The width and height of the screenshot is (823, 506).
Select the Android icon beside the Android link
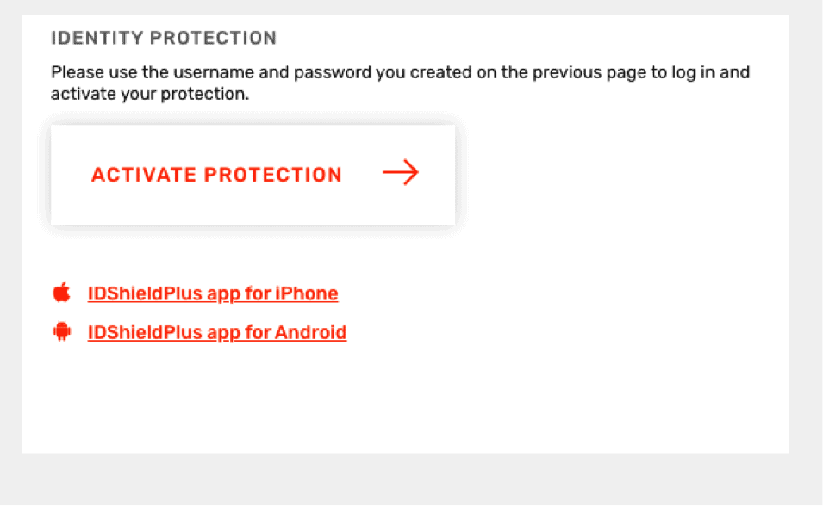(x=60, y=331)
